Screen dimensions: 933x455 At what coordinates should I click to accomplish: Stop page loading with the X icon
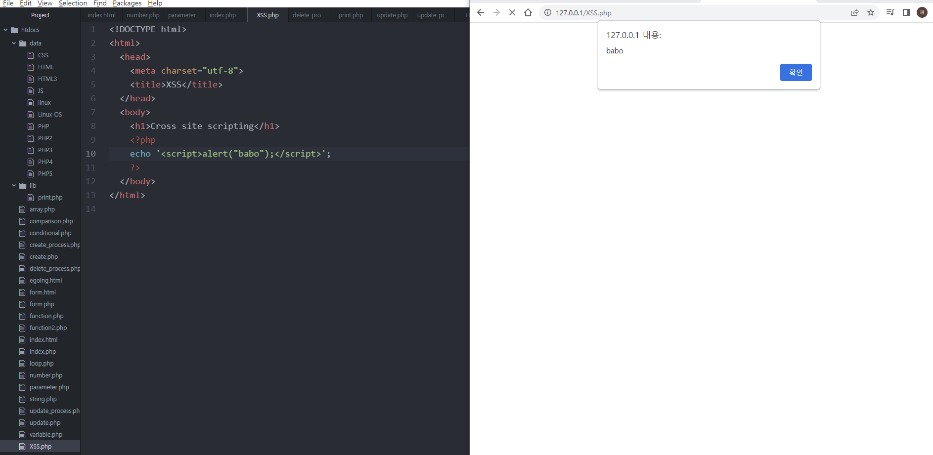point(512,13)
